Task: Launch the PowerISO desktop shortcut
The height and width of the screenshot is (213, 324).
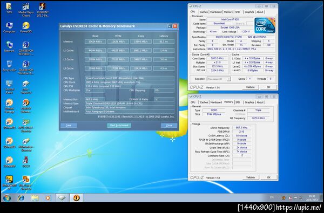Action: tap(26, 28)
